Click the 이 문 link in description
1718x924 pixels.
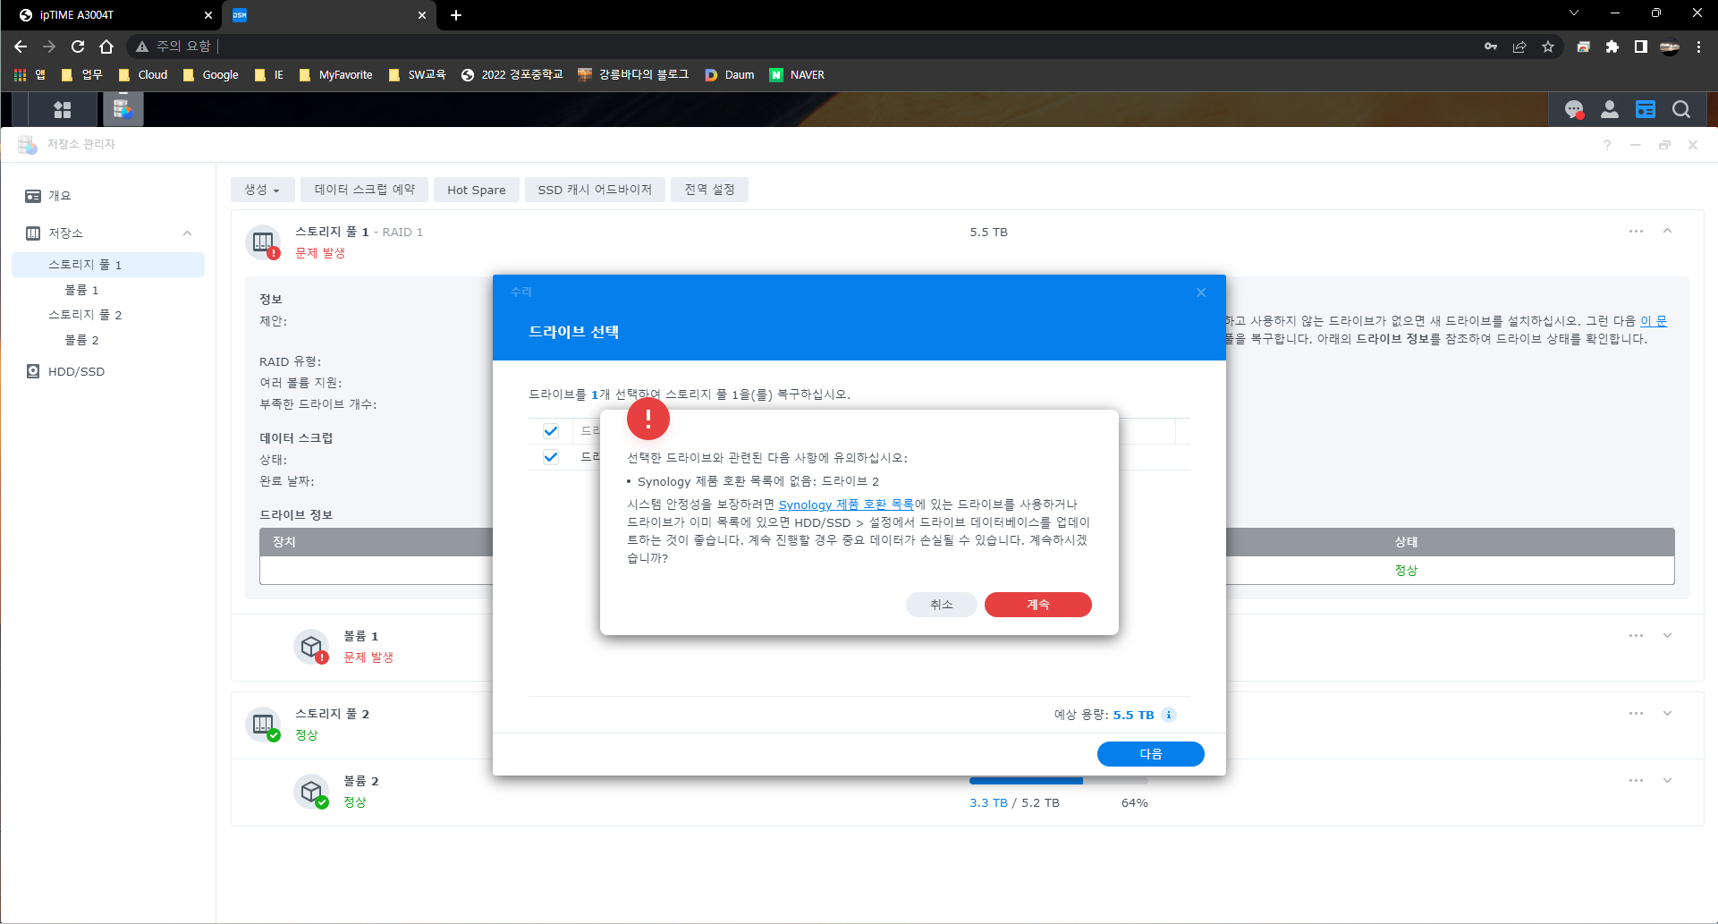[1654, 320]
